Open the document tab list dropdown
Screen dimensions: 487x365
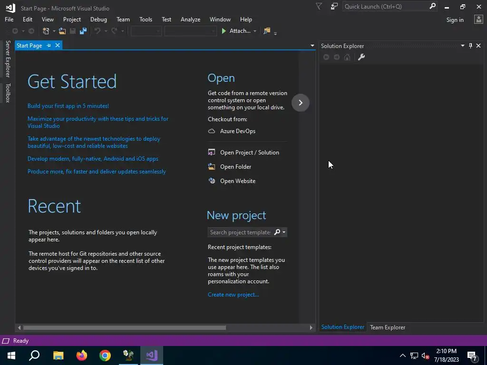click(312, 46)
